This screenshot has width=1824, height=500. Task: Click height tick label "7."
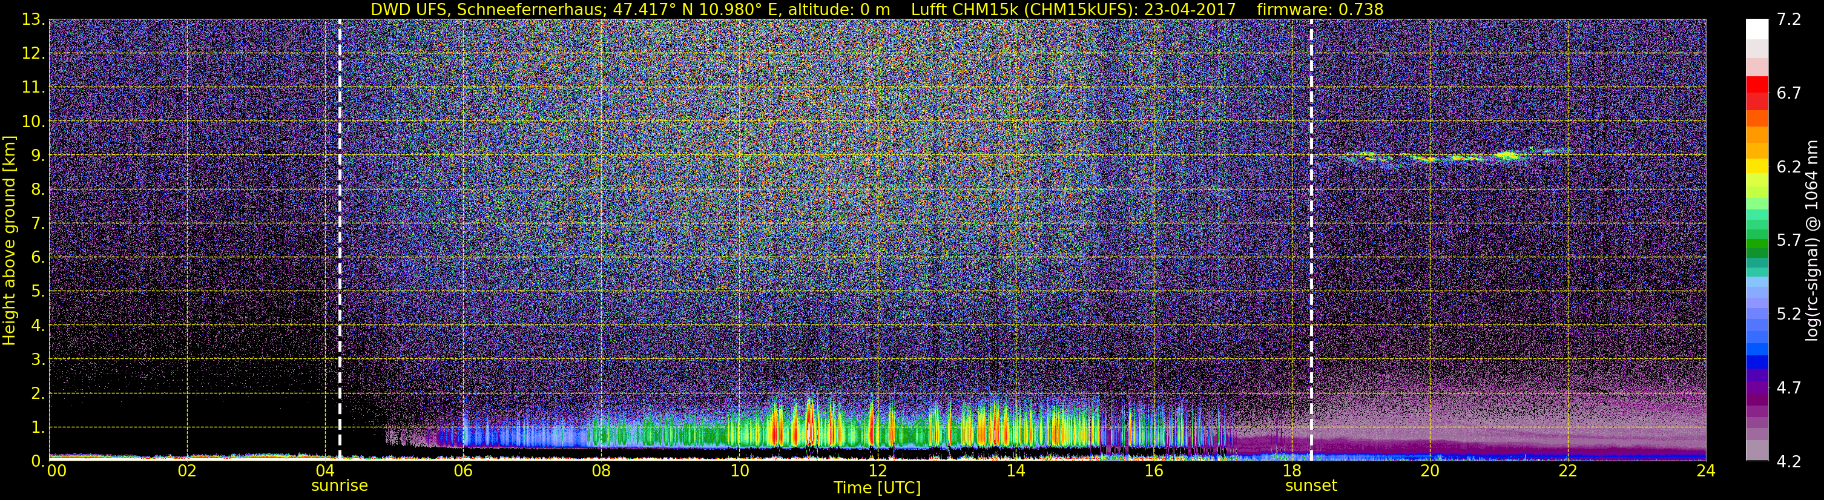click(x=37, y=223)
